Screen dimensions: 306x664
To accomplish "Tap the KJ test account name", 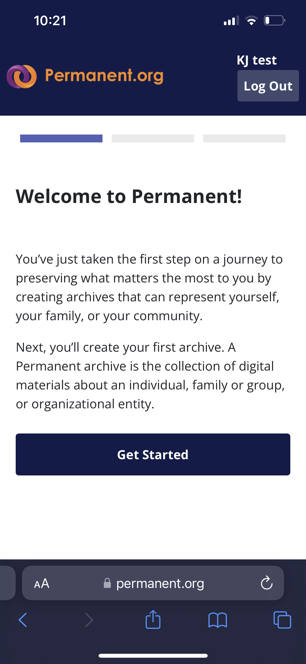I will (257, 60).
